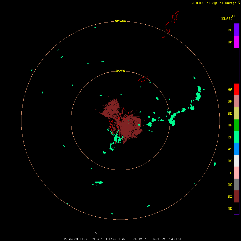
Task: Click the DS white legend swatch
Action: point(236,161)
